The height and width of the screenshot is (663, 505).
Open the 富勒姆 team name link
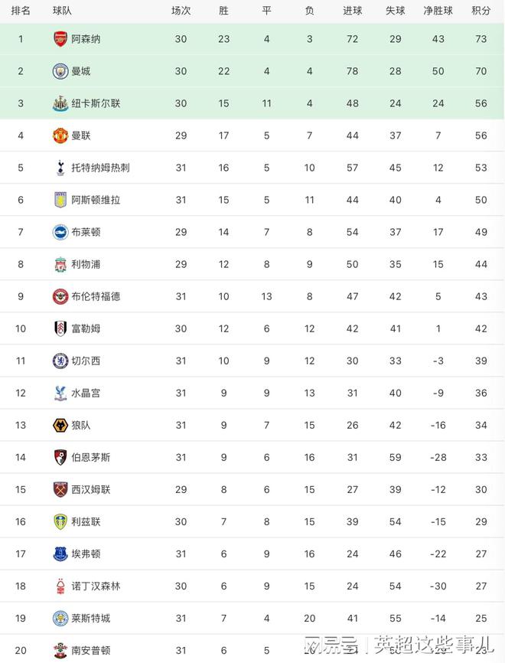tap(86, 328)
